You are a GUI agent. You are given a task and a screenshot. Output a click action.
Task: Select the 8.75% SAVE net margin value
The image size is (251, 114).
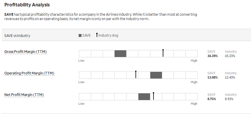tap(212, 99)
